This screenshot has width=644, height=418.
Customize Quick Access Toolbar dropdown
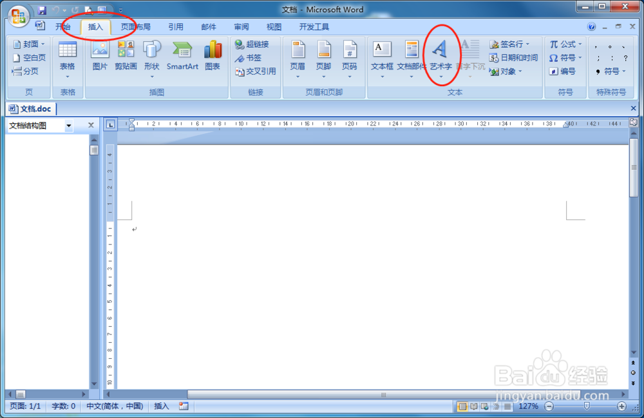click(x=120, y=10)
